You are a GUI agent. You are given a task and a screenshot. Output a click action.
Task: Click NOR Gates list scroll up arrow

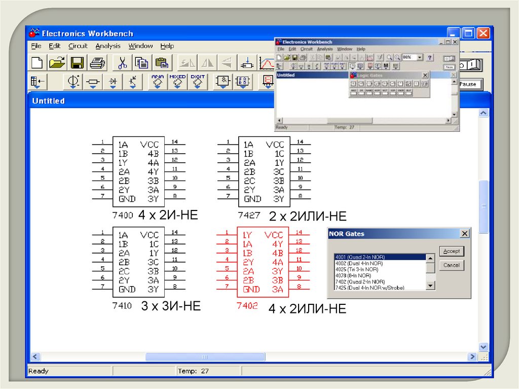coord(430,258)
